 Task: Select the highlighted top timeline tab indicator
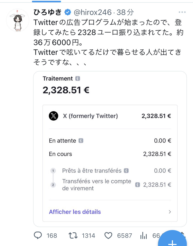click(x=47, y=1)
